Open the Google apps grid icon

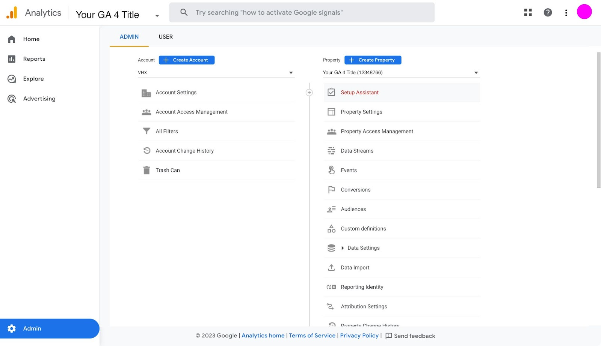pos(528,13)
